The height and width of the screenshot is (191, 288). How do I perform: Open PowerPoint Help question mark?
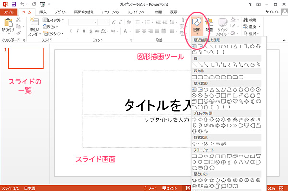point(250,4)
